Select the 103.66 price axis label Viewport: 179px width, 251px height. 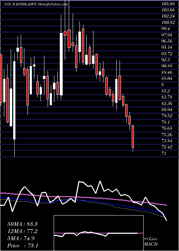[168, 10]
